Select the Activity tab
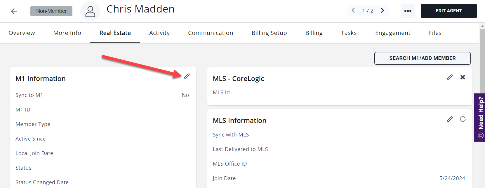The height and width of the screenshot is (188, 485). pyautogui.click(x=159, y=33)
